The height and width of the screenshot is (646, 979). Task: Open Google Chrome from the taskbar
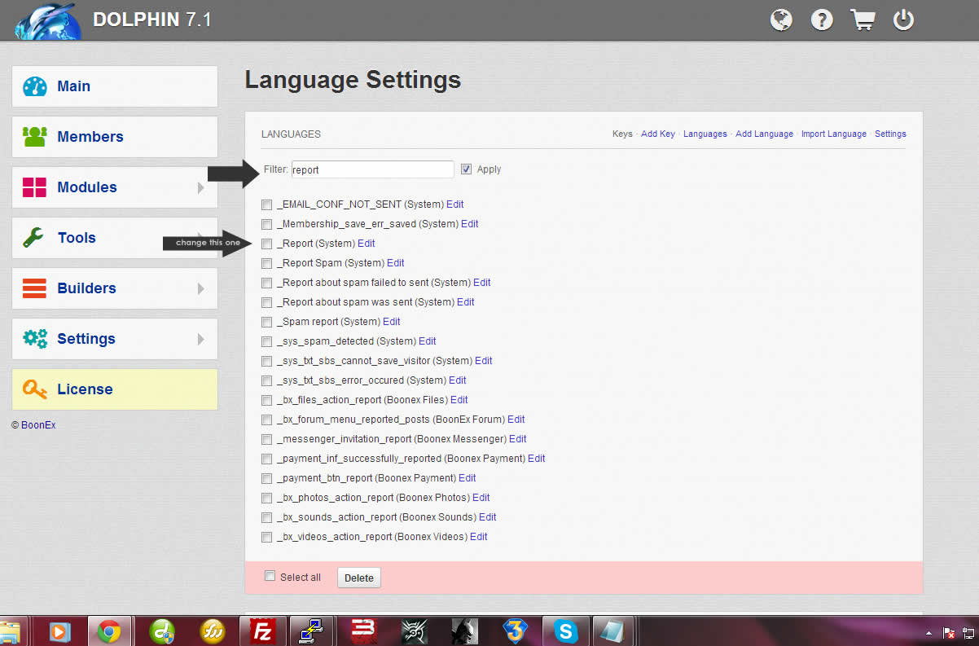pos(109,631)
